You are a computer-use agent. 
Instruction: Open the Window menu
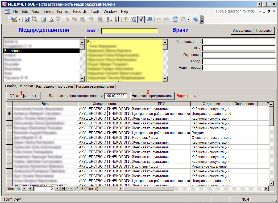pos(110,11)
